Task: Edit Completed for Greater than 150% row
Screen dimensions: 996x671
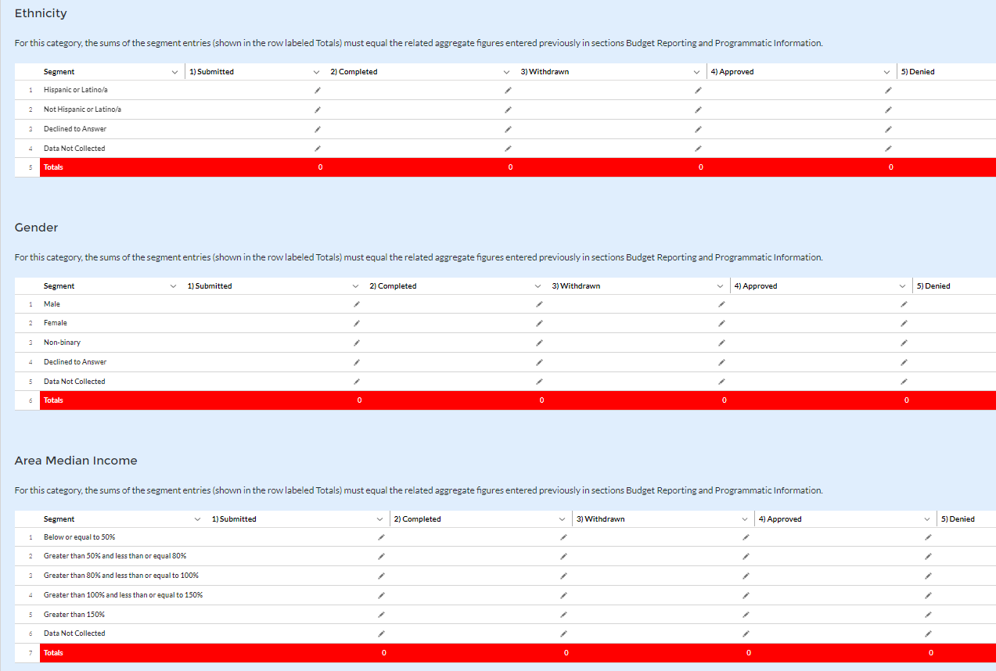Action: [563, 615]
